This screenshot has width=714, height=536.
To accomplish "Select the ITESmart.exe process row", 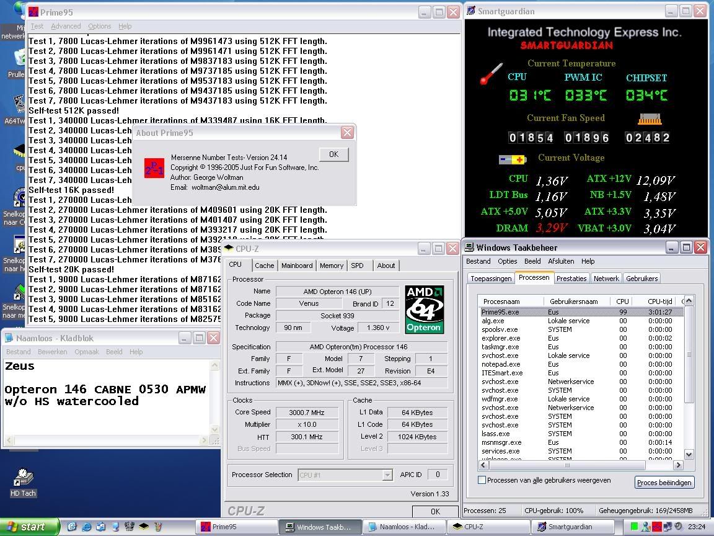I will point(581,373).
